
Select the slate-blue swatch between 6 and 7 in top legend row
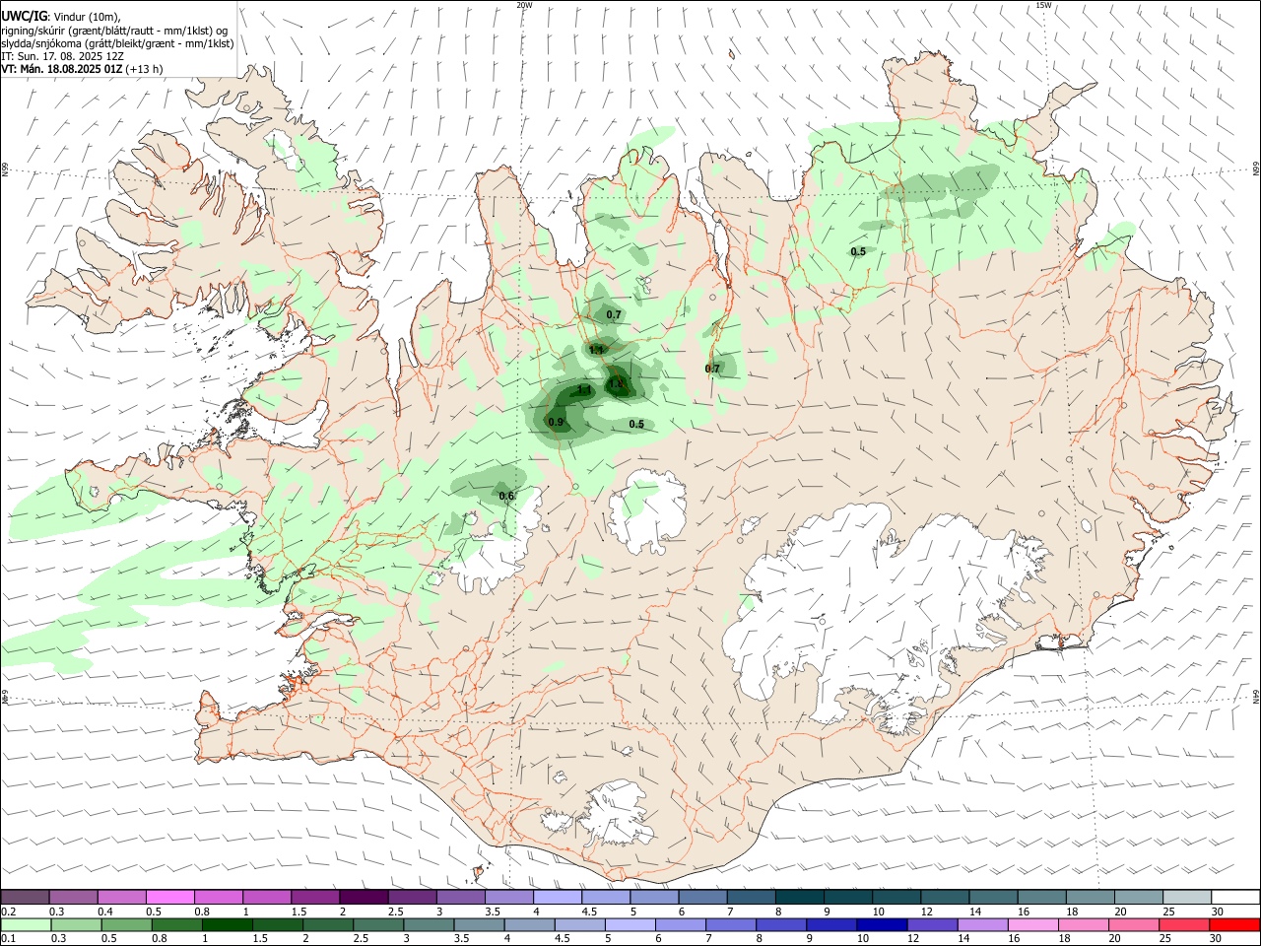pos(702,898)
